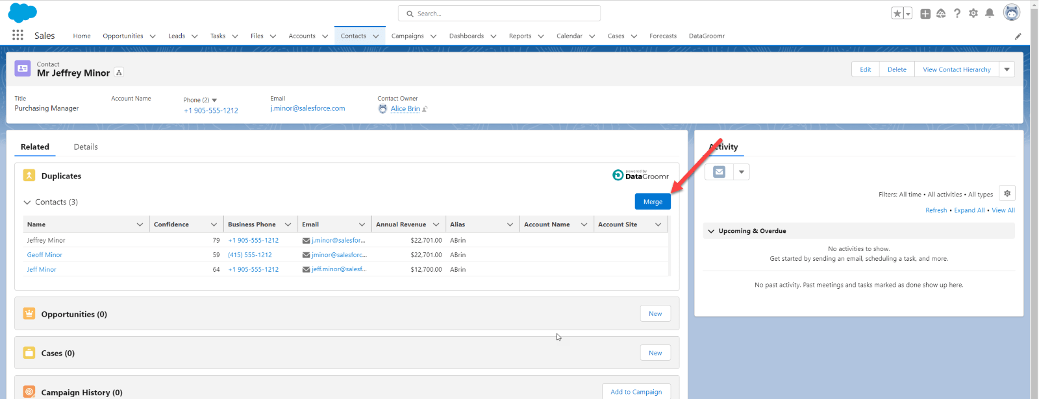Click the j.minor@salesforce.com email link
The width and height of the screenshot is (1039, 399).
coord(308,108)
